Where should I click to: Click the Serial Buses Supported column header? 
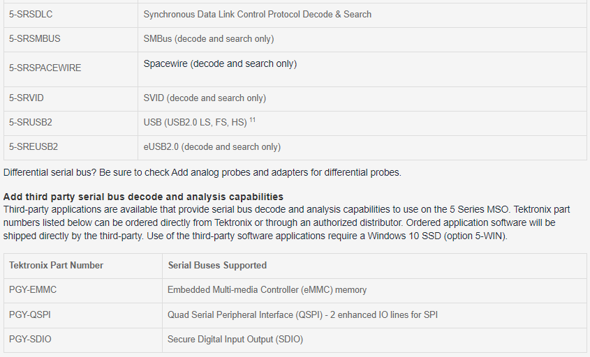pyautogui.click(x=217, y=265)
